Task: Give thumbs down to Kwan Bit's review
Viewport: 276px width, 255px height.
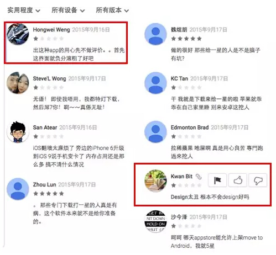Action: 258,180
